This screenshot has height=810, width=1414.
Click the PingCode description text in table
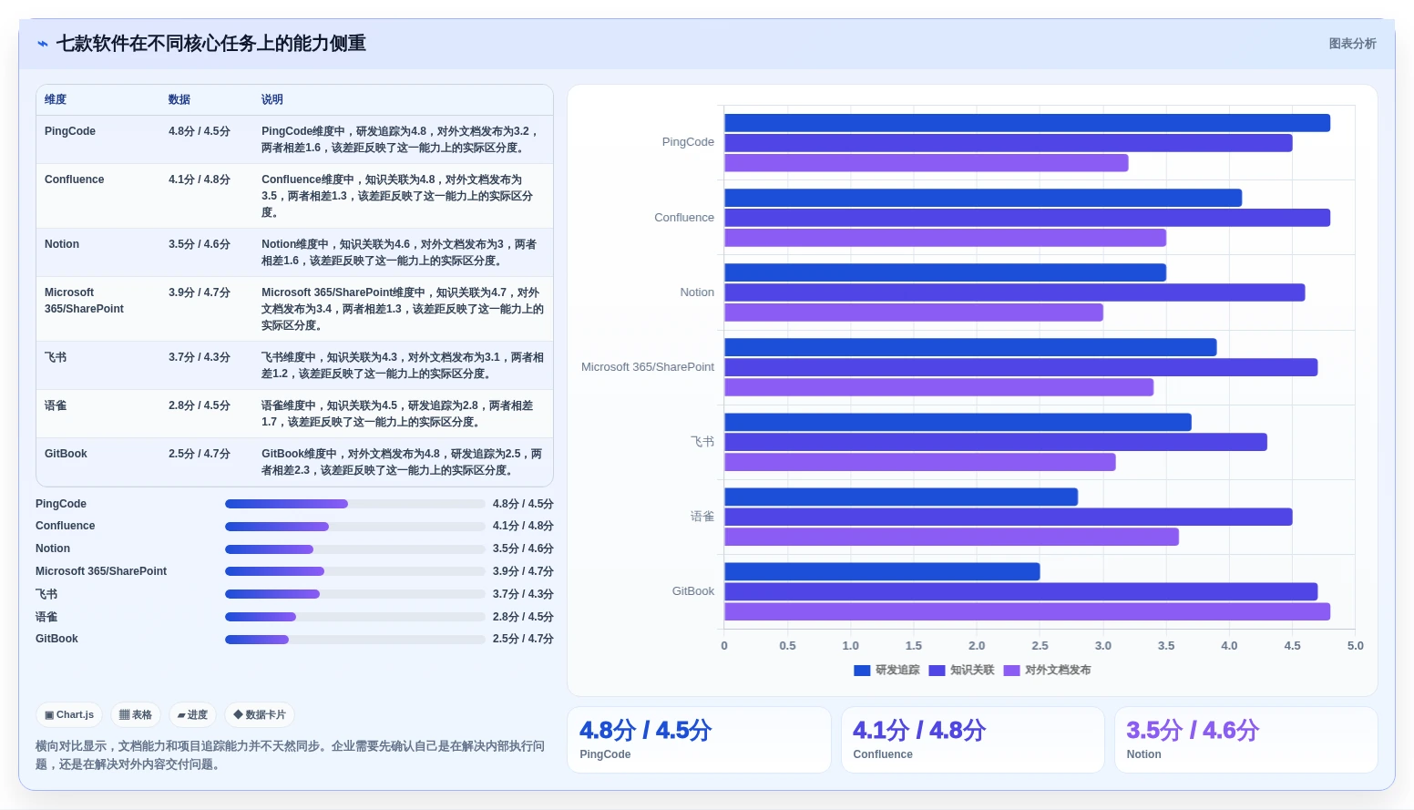[x=401, y=139]
